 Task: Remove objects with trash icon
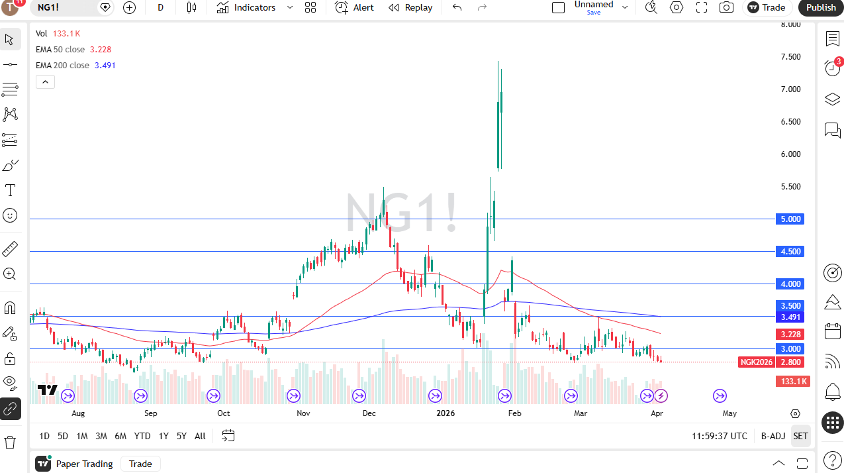[x=10, y=442]
